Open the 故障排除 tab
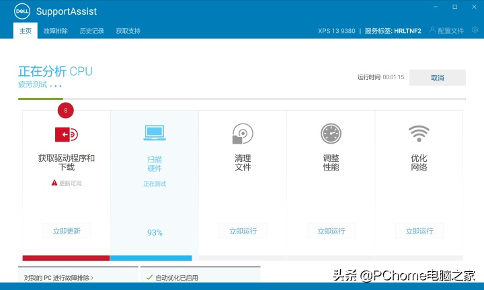This screenshot has height=290, width=484. coord(56,31)
